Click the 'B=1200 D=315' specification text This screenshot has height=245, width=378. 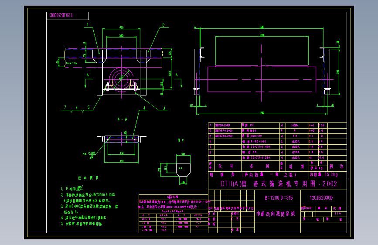click(279, 198)
